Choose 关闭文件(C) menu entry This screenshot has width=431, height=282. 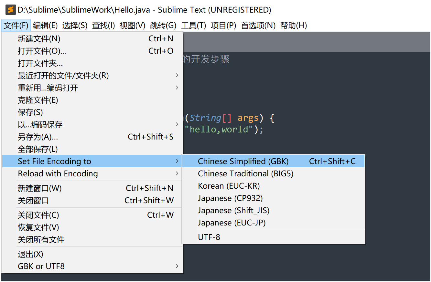coord(92,215)
